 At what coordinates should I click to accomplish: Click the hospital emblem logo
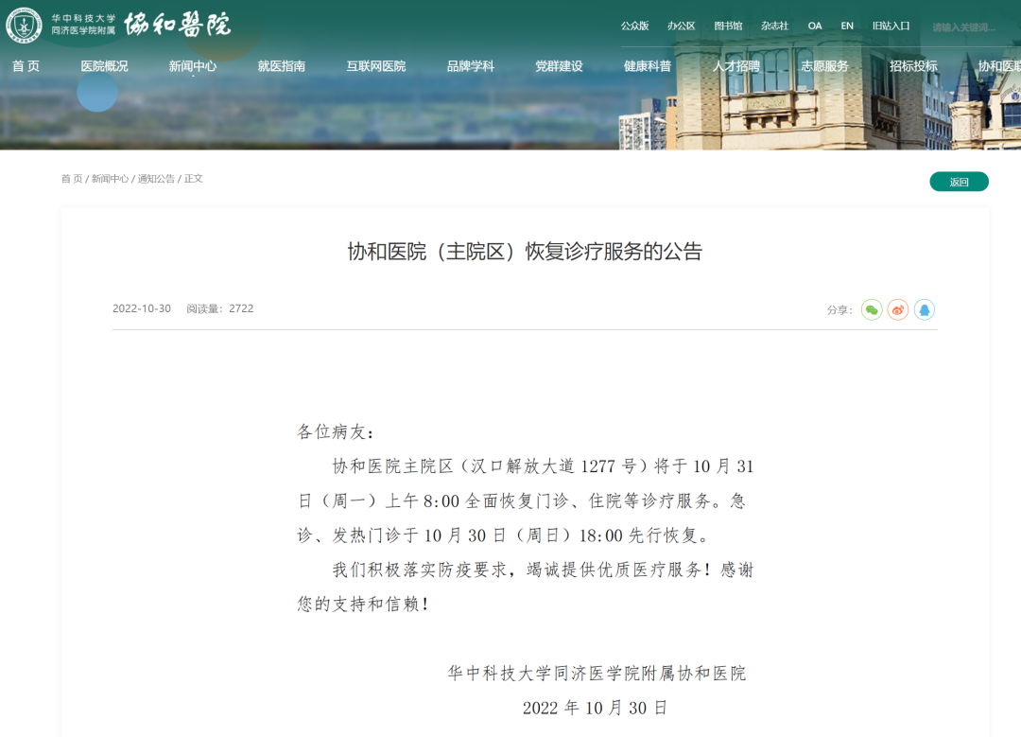(x=24, y=26)
